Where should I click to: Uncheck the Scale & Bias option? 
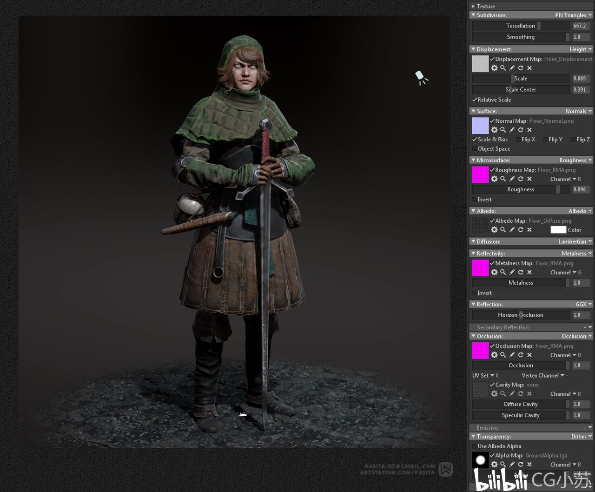pyautogui.click(x=475, y=139)
